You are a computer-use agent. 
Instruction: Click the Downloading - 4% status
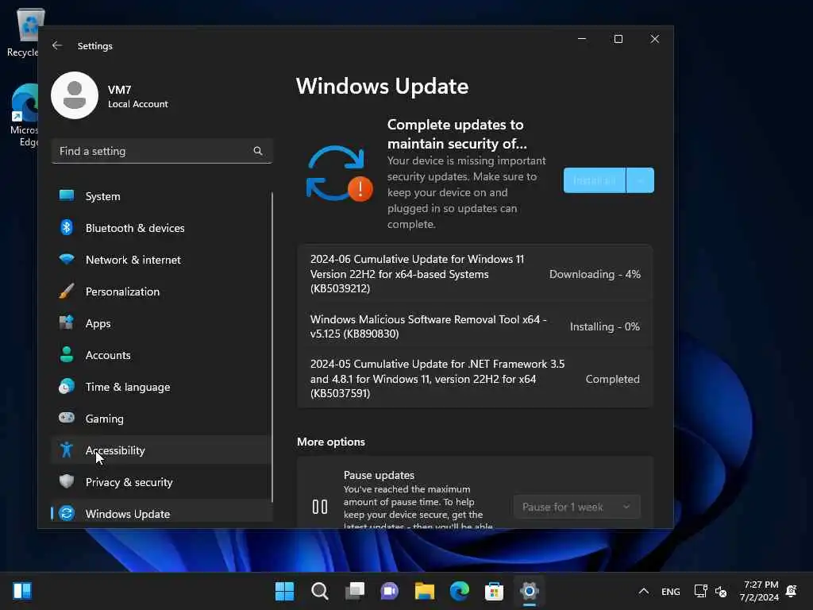pyautogui.click(x=595, y=274)
